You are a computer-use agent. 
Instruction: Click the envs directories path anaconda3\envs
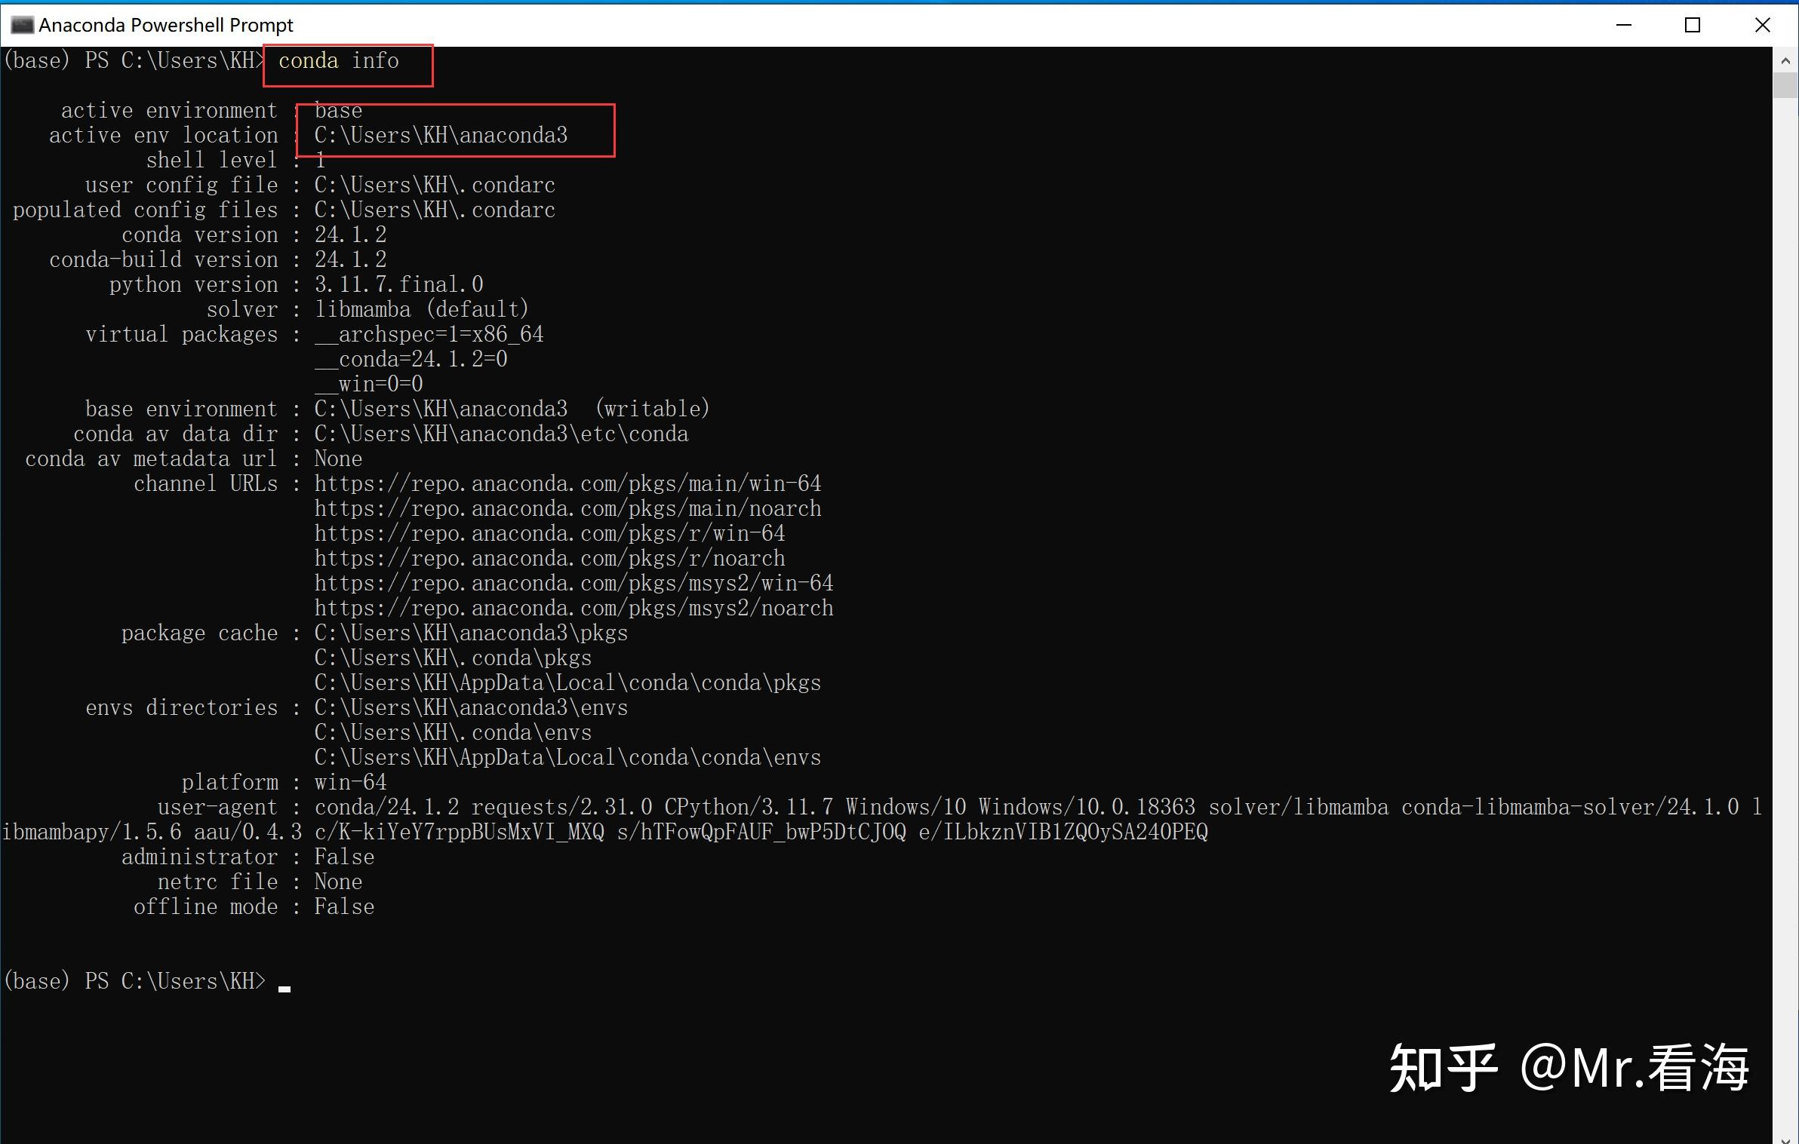click(x=469, y=707)
